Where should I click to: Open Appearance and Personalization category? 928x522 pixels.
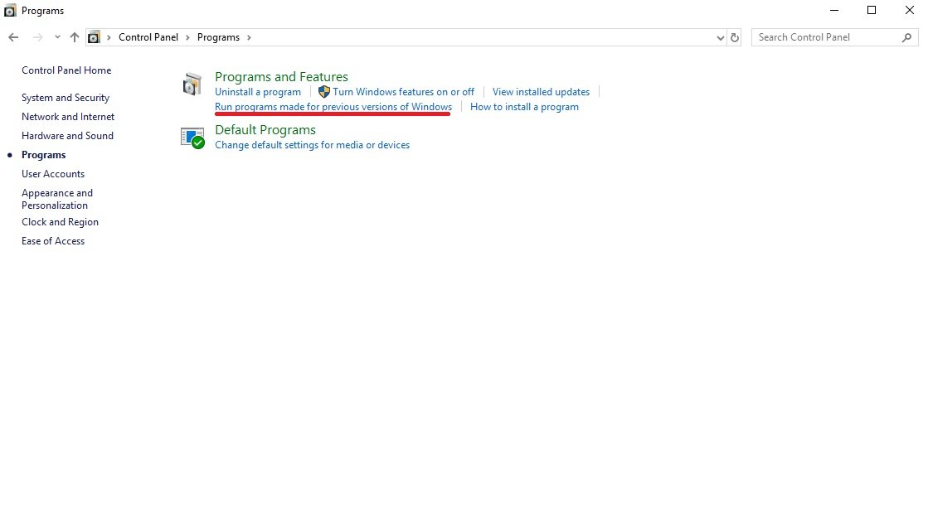pos(57,199)
